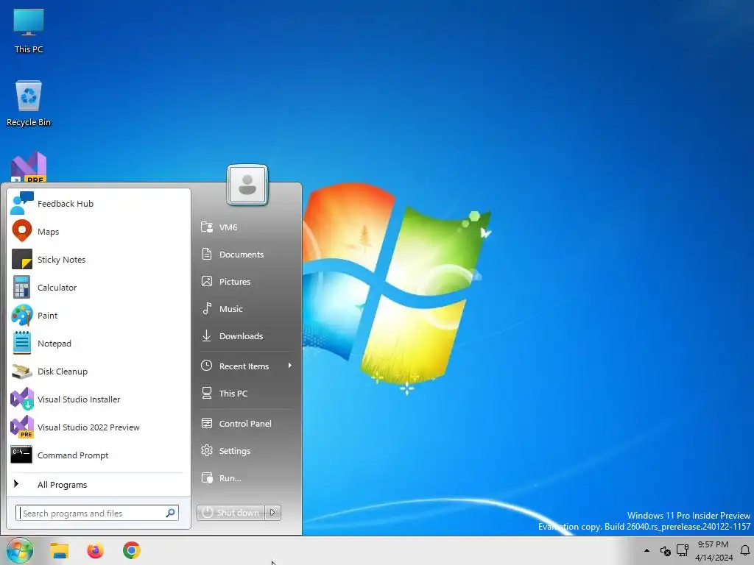Launch Firefox from the taskbar
754x565 pixels.
(95, 550)
